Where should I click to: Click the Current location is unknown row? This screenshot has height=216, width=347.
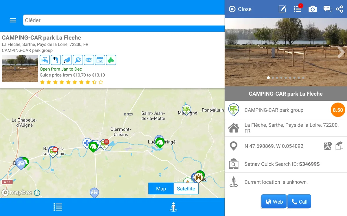(286, 182)
